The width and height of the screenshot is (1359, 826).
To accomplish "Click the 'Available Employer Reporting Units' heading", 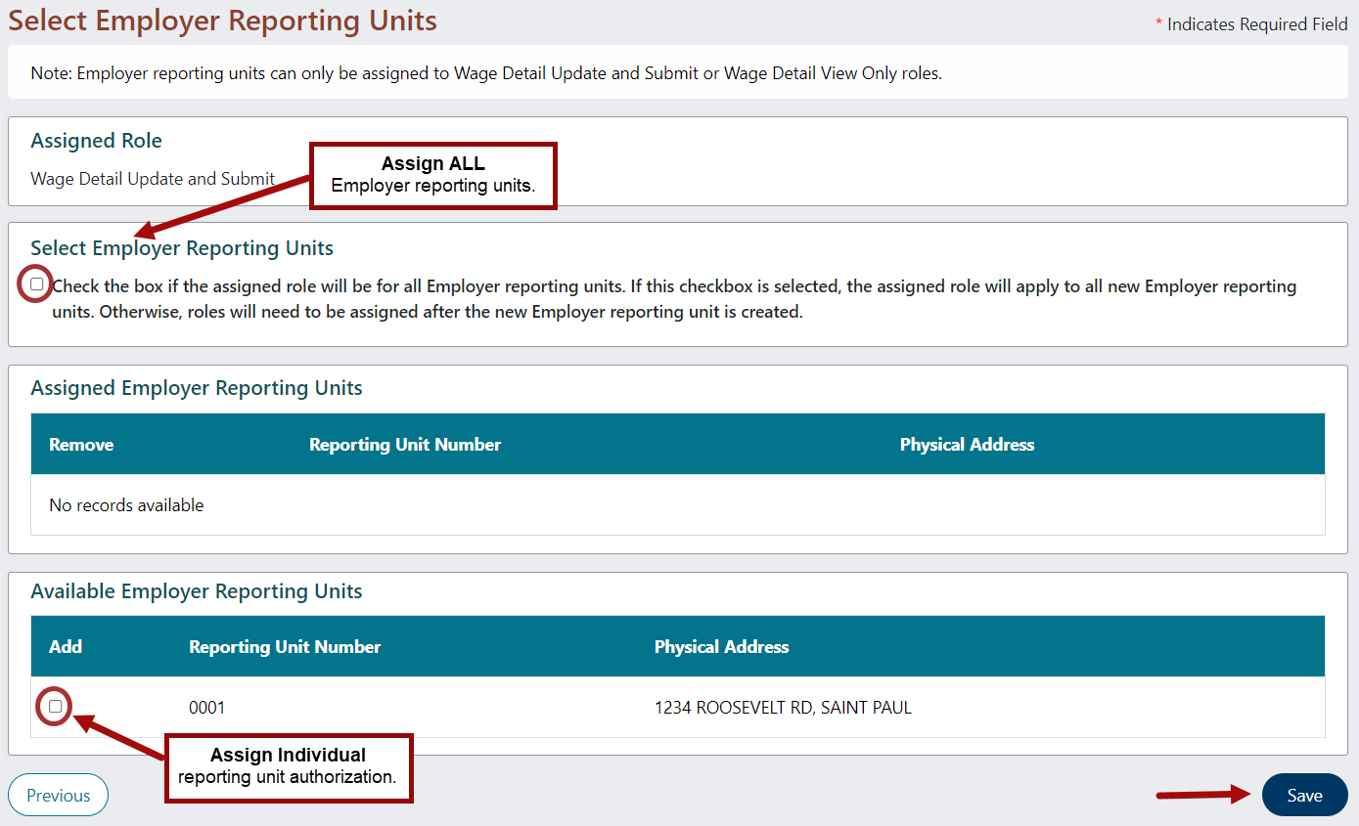I will 196,591.
